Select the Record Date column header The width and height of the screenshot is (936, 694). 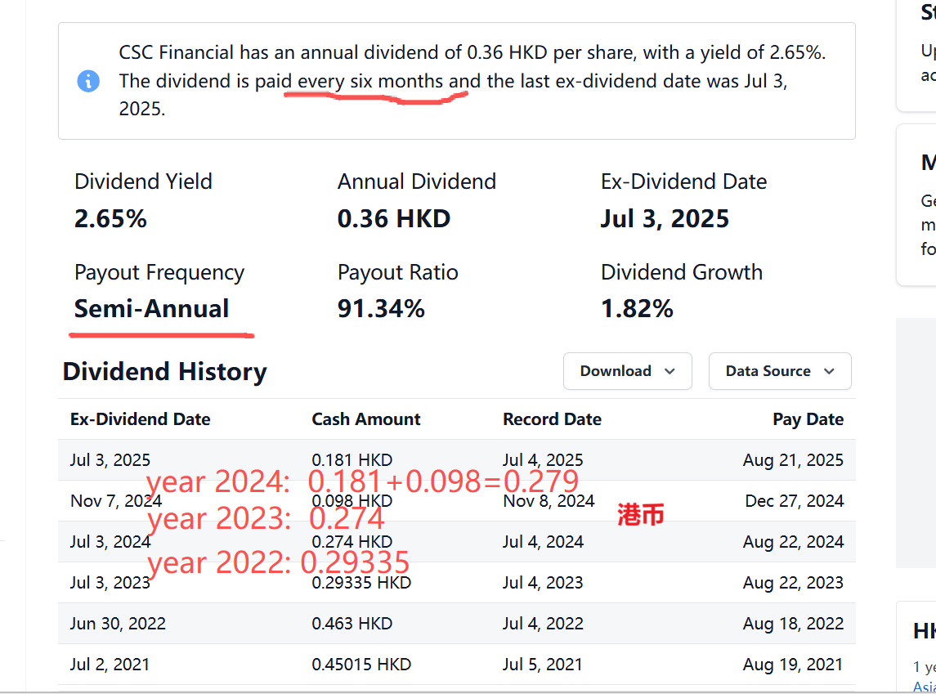(552, 419)
